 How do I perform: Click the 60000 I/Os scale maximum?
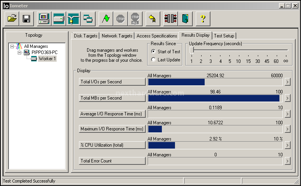[x=277, y=76]
